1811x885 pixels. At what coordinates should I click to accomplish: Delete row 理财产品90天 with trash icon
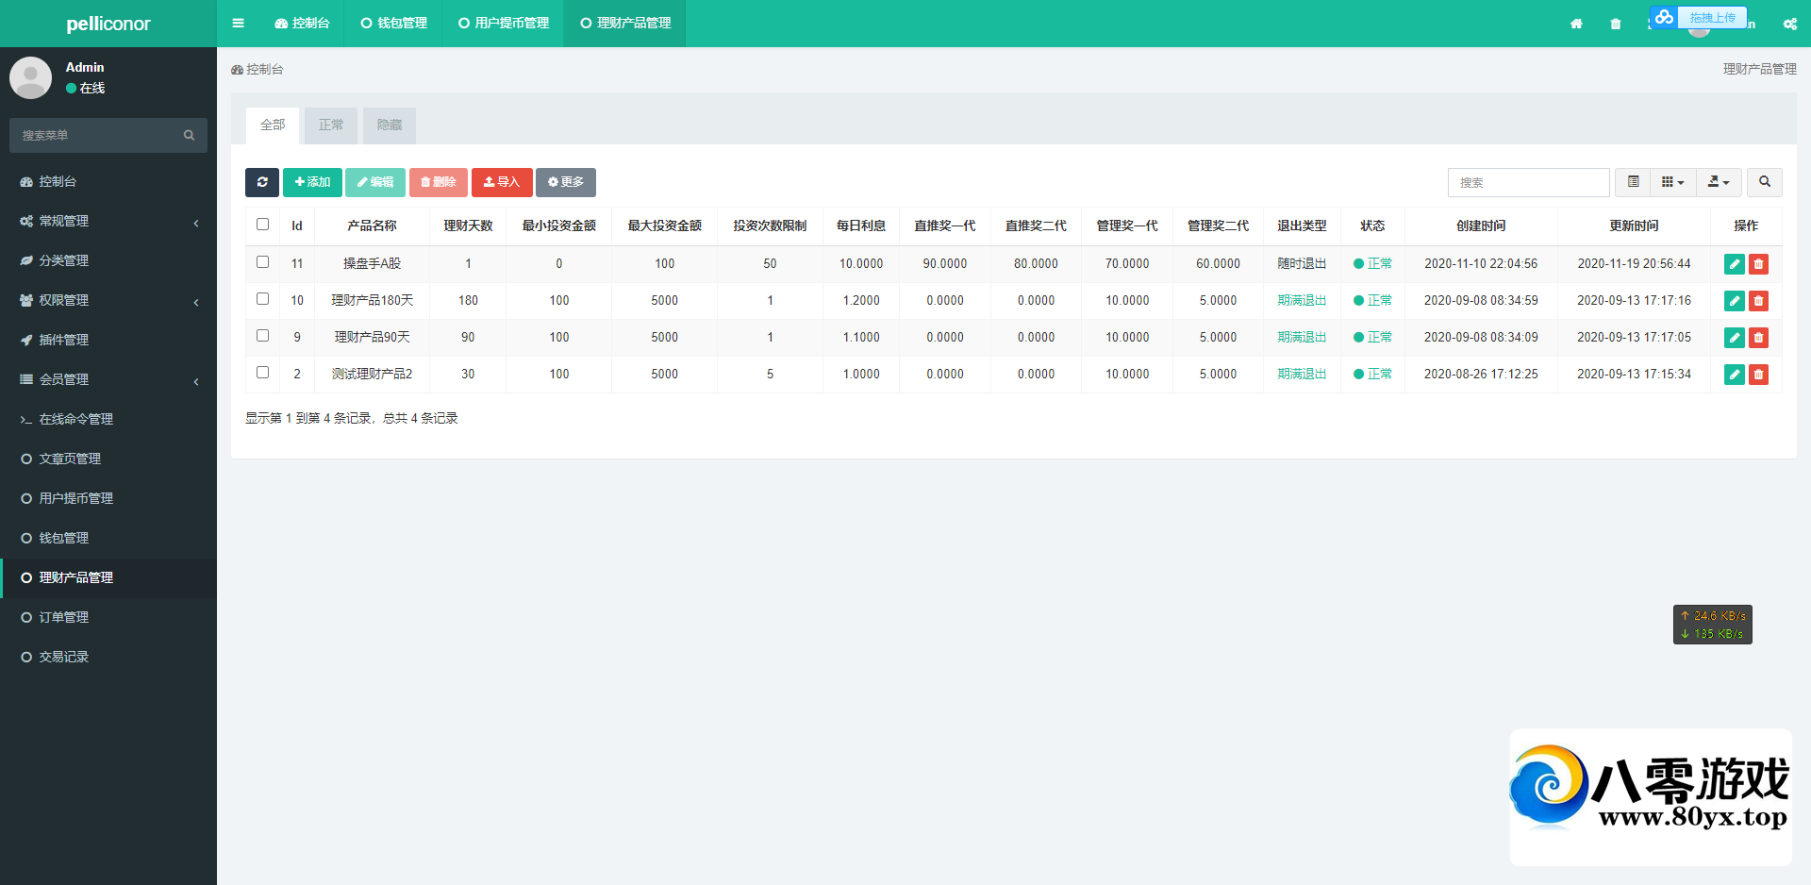[1758, 338]
